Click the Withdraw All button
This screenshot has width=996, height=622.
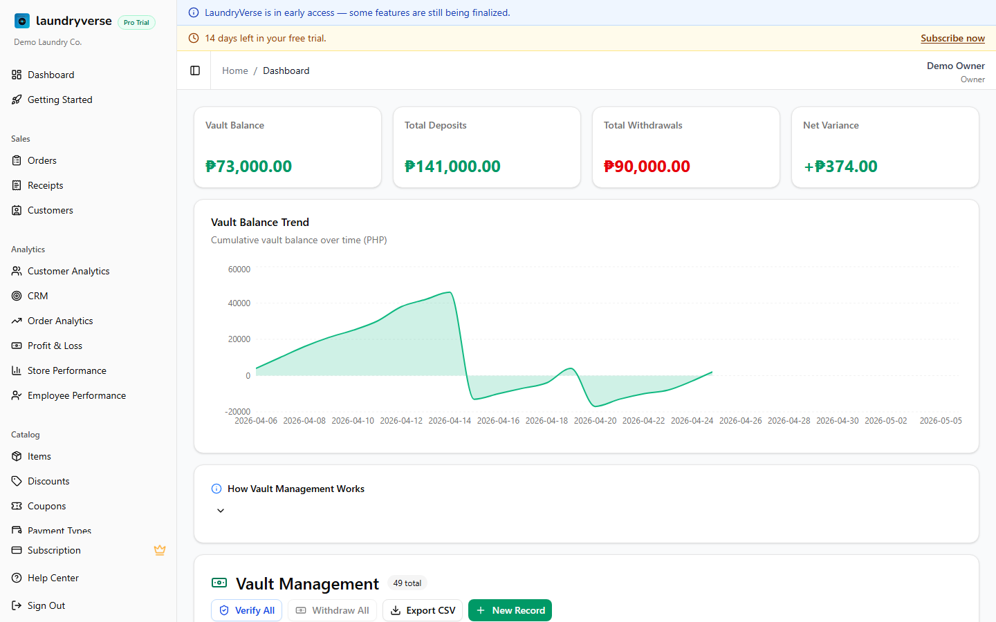pos(332,610)
